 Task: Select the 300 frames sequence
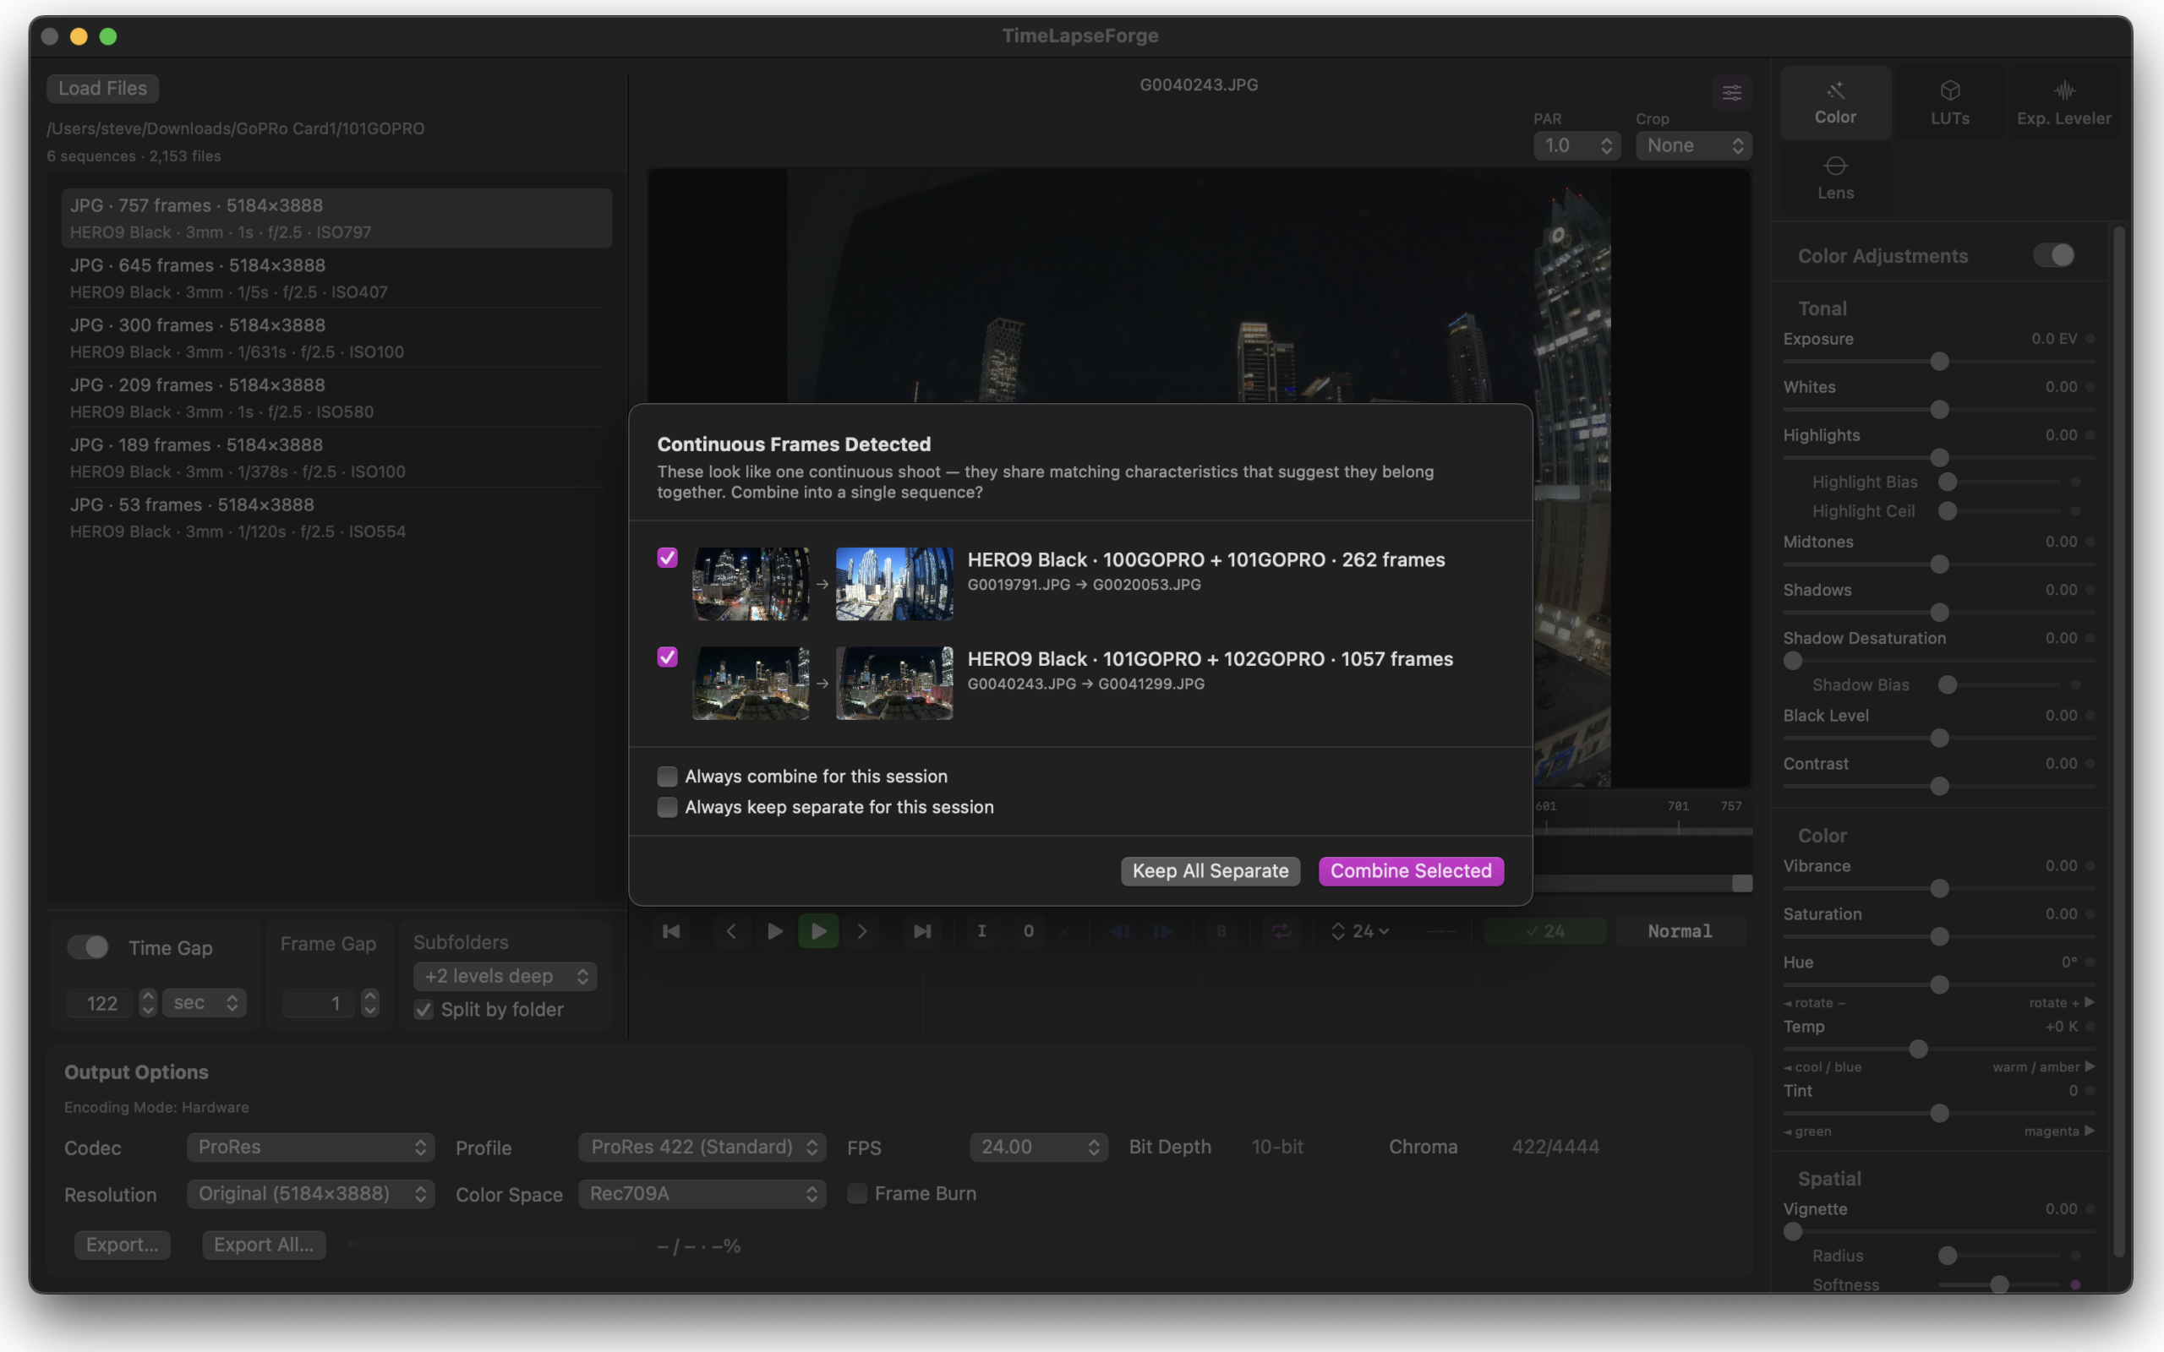click(336, 338)
